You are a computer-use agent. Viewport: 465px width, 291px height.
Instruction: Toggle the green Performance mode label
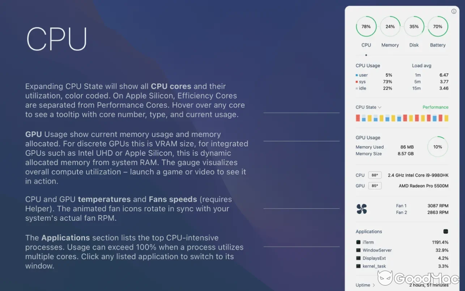point(436,107)
